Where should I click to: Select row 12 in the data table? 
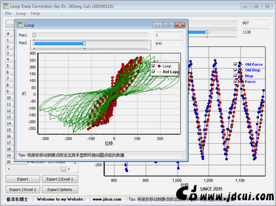coord(10,111)
